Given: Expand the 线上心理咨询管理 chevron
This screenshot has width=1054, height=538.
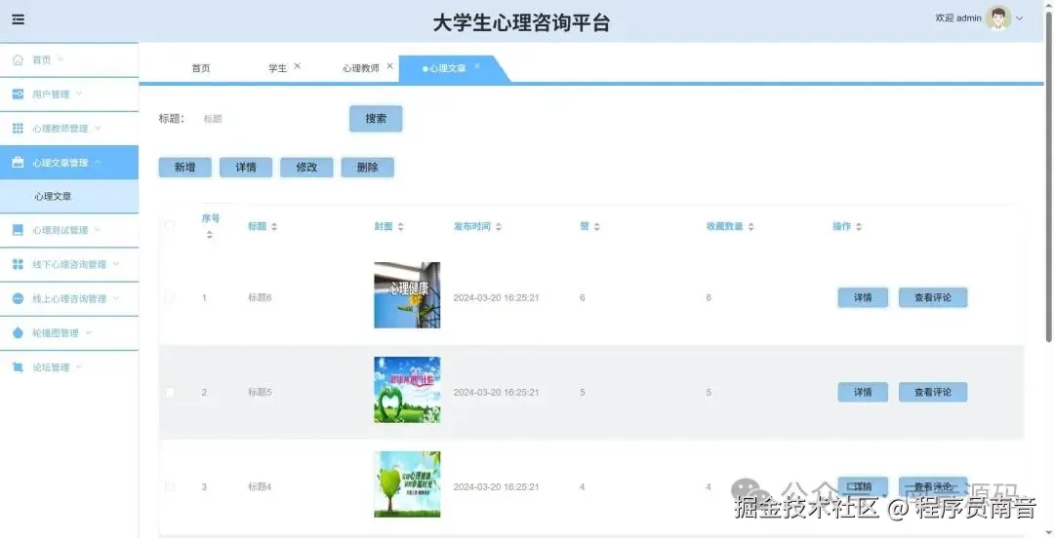Looking at the screenshot, I should (116, 299).
